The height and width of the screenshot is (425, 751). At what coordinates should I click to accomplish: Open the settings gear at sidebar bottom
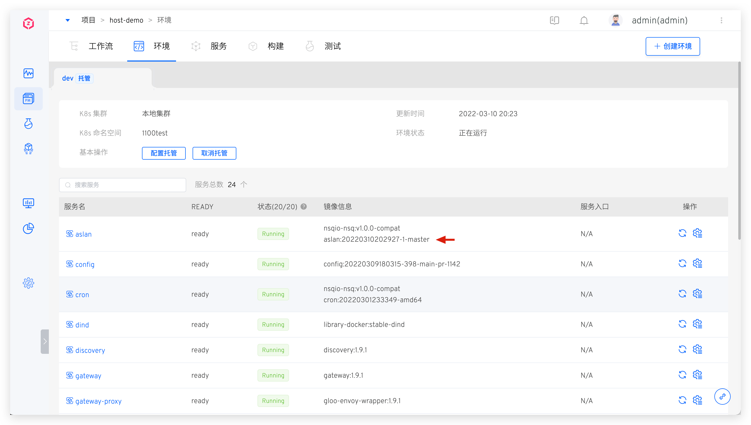coord(28,283)
